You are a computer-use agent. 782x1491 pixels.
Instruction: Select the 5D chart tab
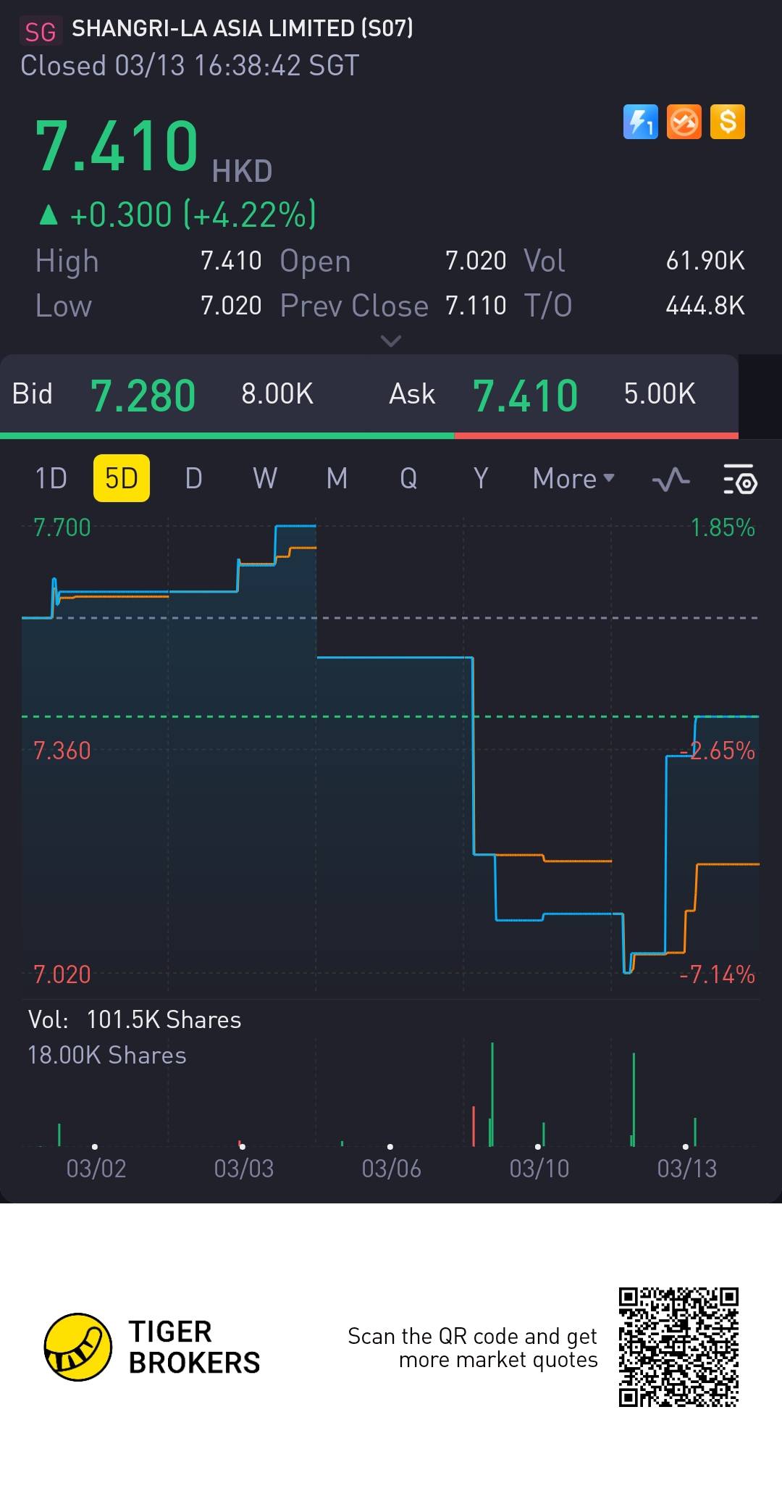122,479
